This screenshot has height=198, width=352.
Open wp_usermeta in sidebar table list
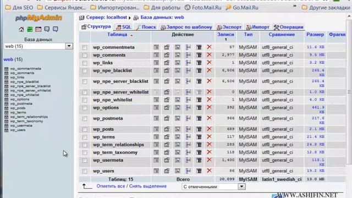tap(21, 126)
